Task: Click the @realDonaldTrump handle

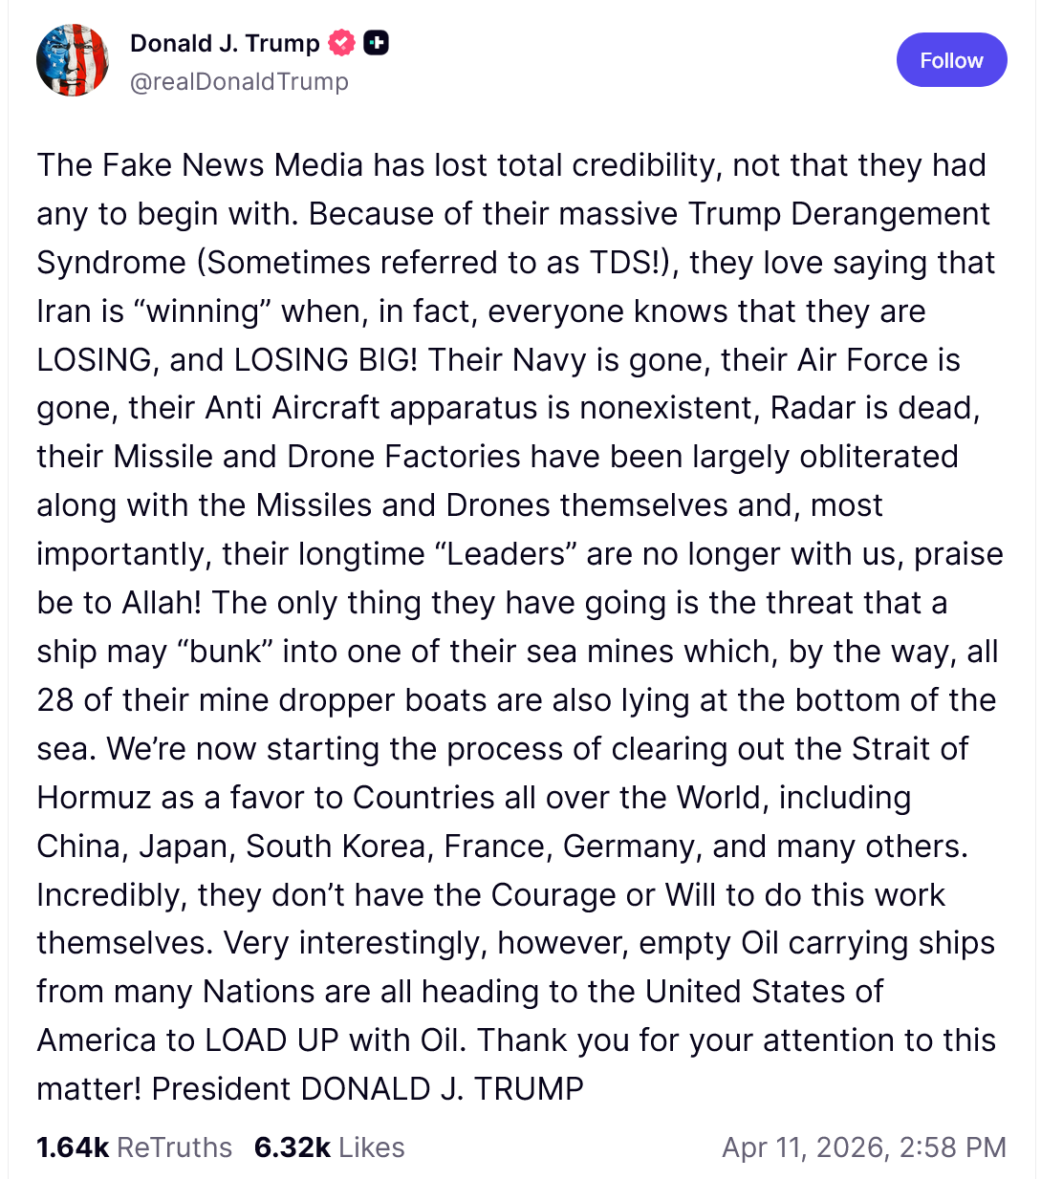Action: tap(239, 82)
